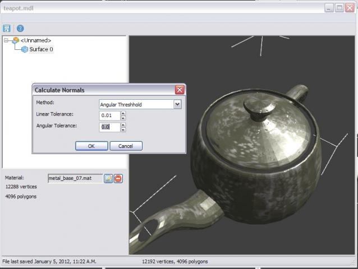358x269 pixels.
Task: Cancel the Calculate Normals dialog
Action: click(126, 146)
